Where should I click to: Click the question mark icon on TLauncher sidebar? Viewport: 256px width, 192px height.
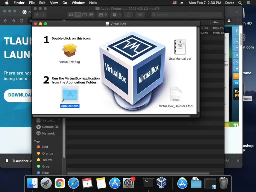click(x=237, y=48)
